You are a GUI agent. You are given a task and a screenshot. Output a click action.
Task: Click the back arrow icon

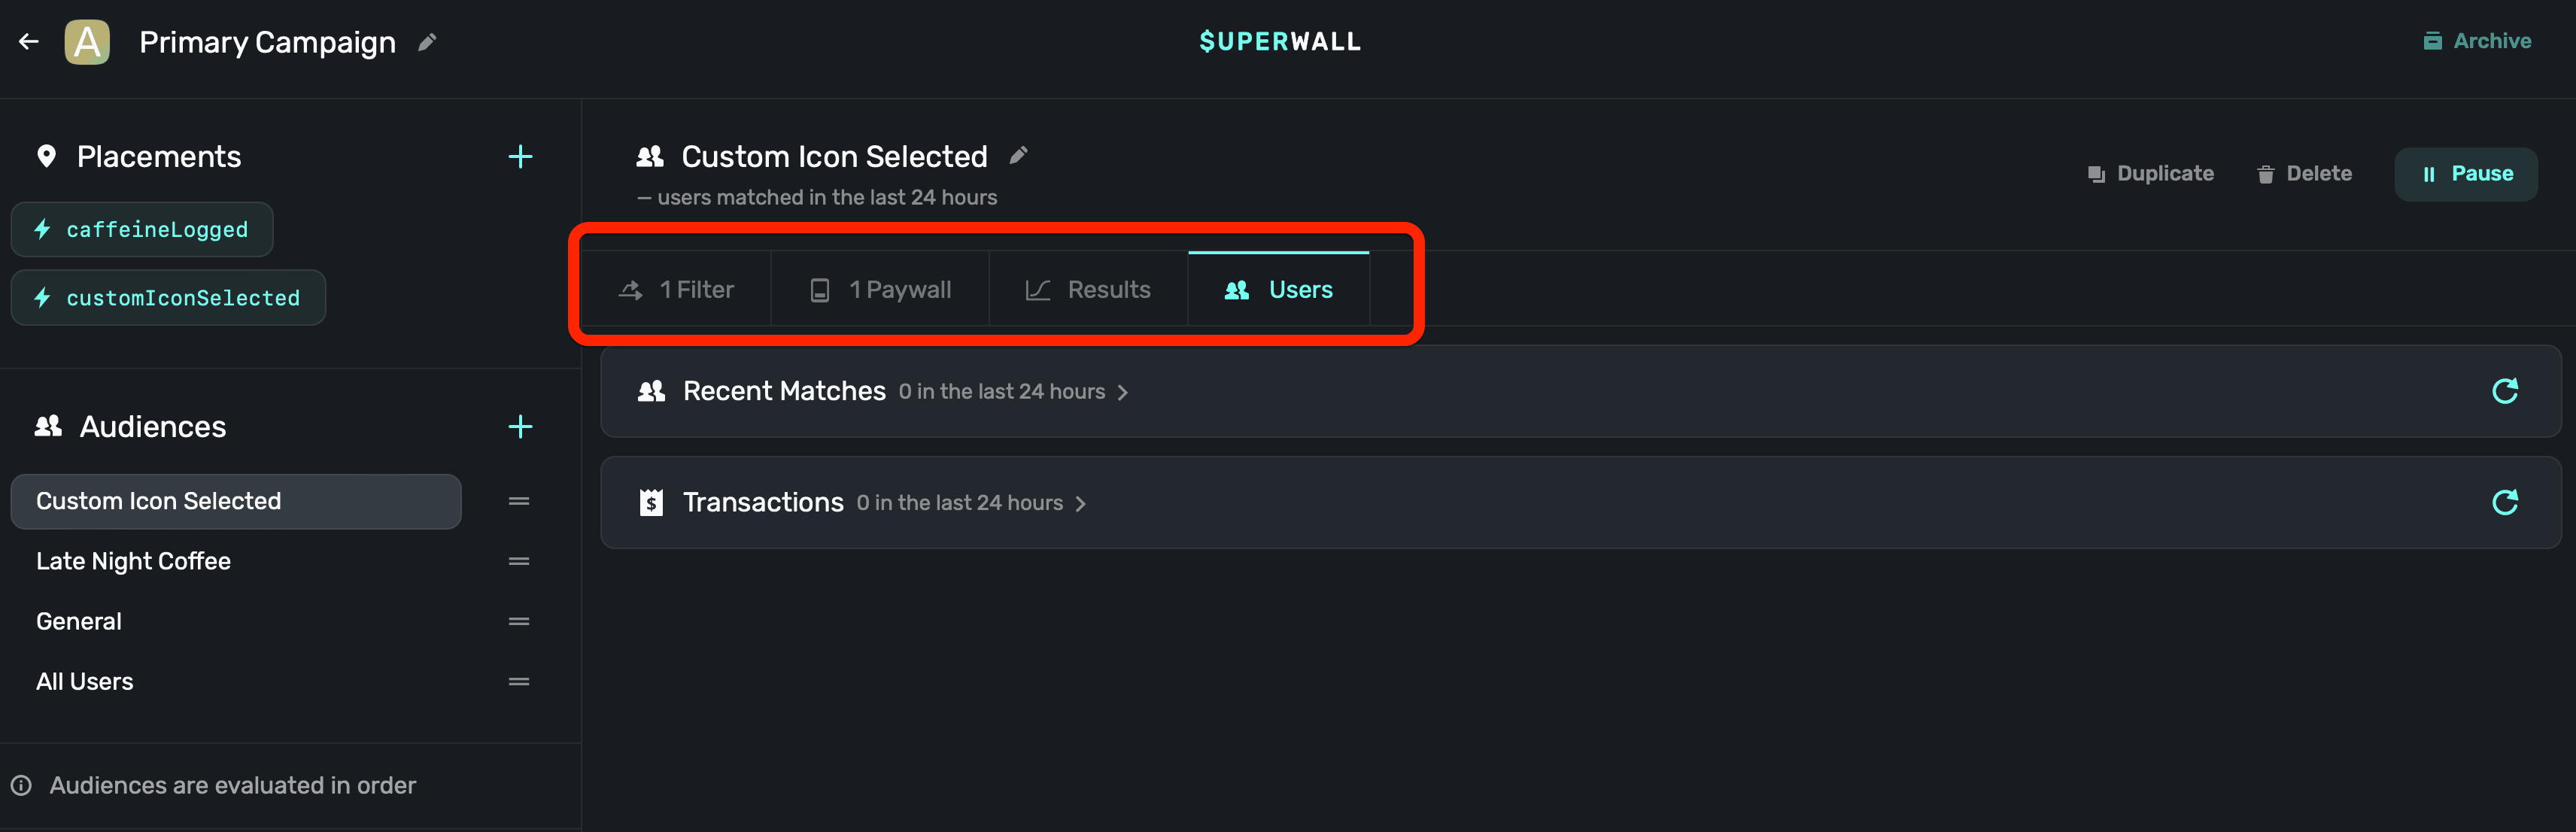tap(29, 41)
